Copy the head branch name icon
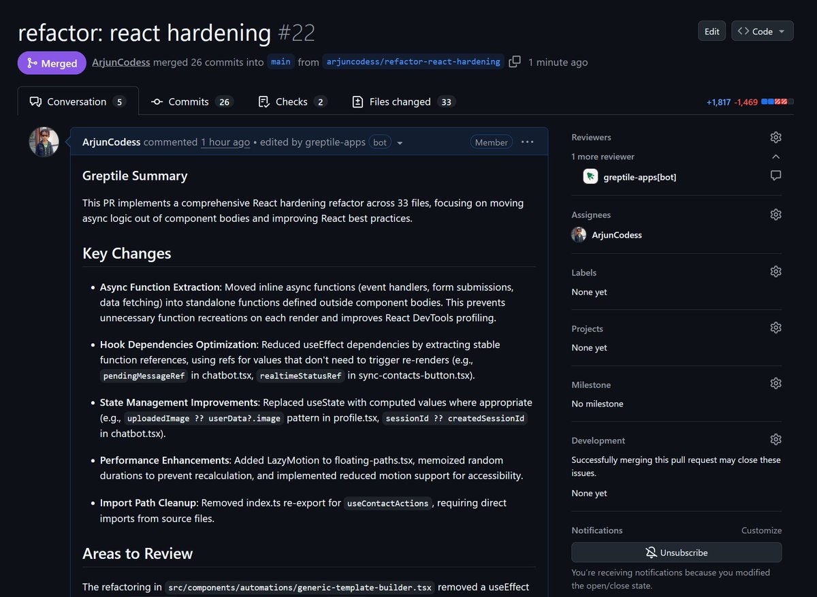817x597 pixels. tap(515, 62)
